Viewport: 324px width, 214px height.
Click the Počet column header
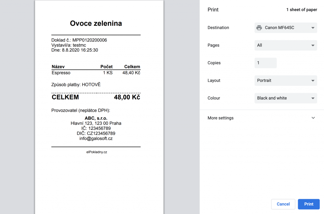pyautogui.click(x=106, y=66)
